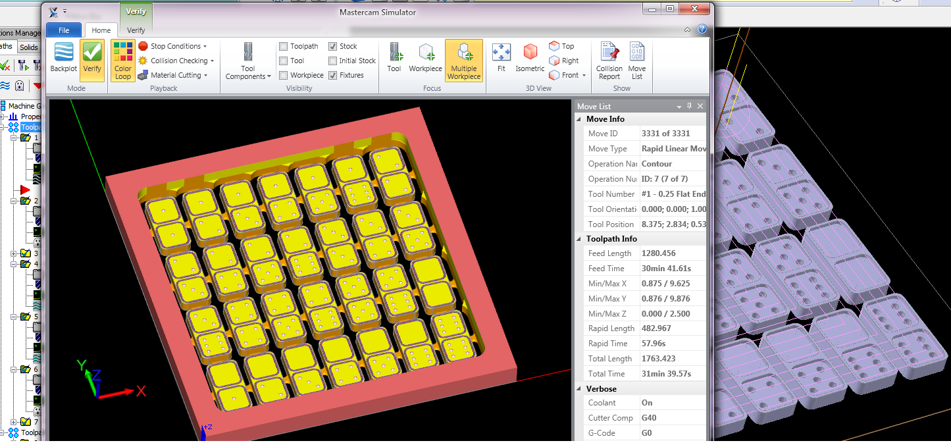The height and width of the screenshot is (443, 951).
Task: Select the Verify ribbon tab
Action: tap(136, 30)
